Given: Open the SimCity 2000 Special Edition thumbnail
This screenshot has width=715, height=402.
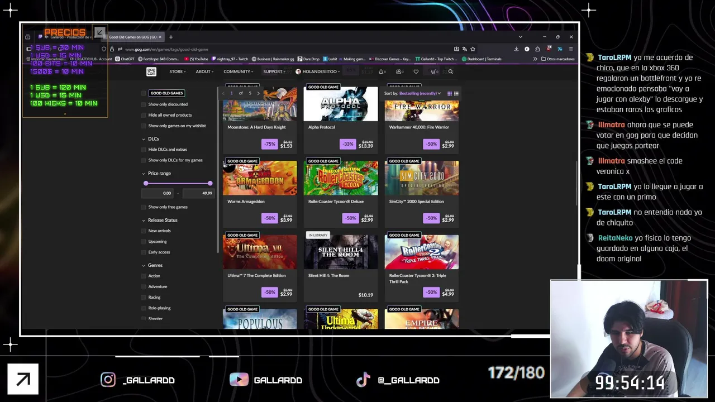Looking at the screenshot, I should pos(422,178).
